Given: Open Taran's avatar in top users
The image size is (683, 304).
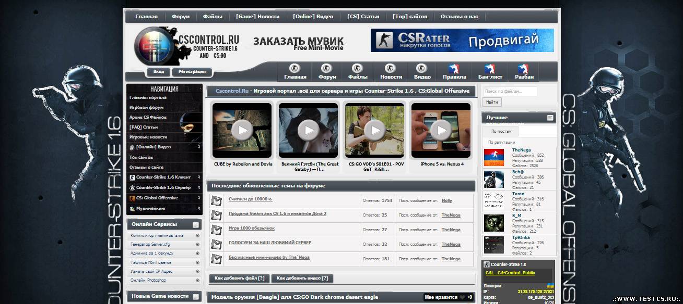Looking at the screenshot, I should [x=494, y=201].
